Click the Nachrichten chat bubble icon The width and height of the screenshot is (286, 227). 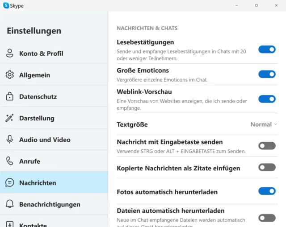[10, 183]
